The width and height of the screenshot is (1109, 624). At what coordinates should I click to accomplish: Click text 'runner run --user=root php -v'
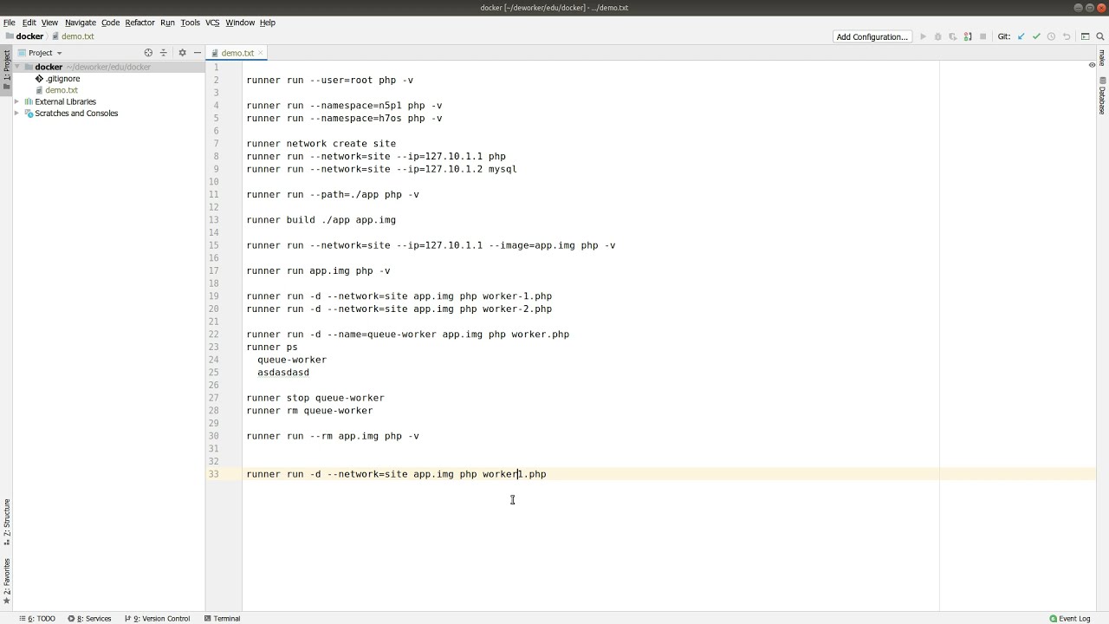(329, 80)
